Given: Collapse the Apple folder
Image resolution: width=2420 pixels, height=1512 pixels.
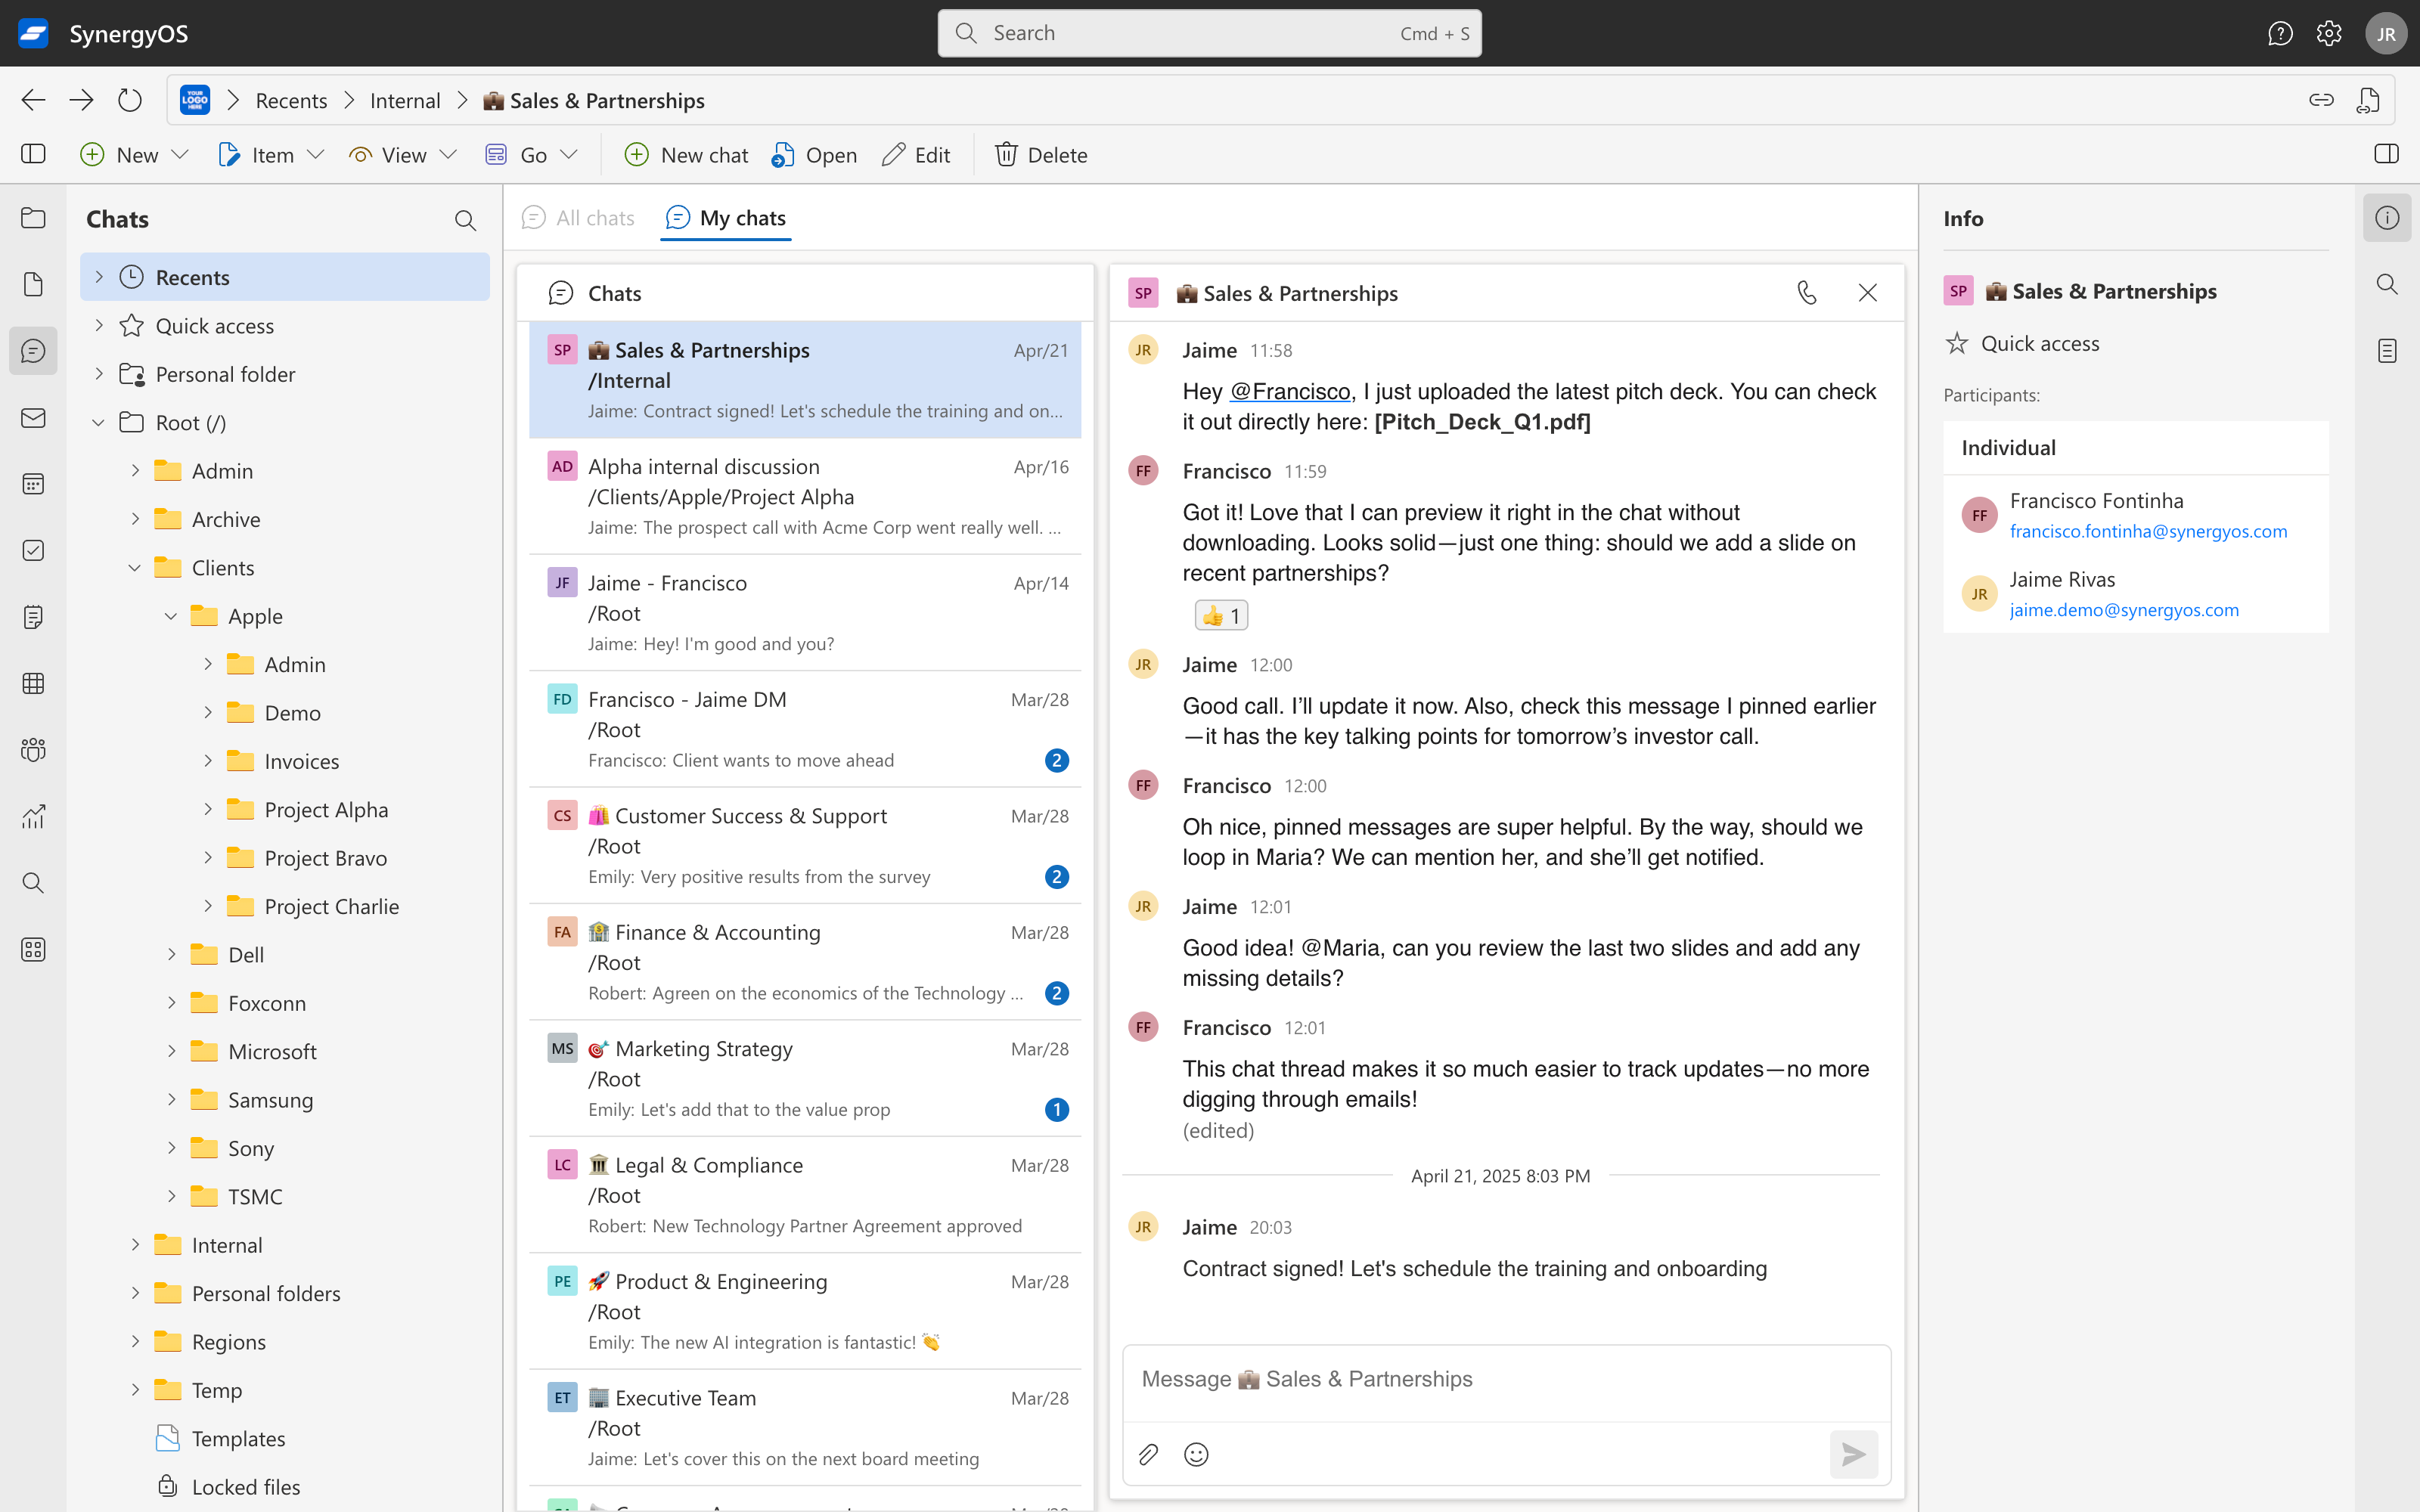Looking at the screenshot, I should [x=171, y=616].
